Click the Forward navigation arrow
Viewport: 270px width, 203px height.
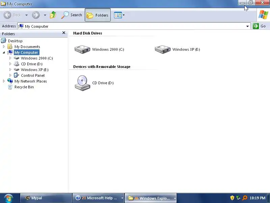point(36,15)
